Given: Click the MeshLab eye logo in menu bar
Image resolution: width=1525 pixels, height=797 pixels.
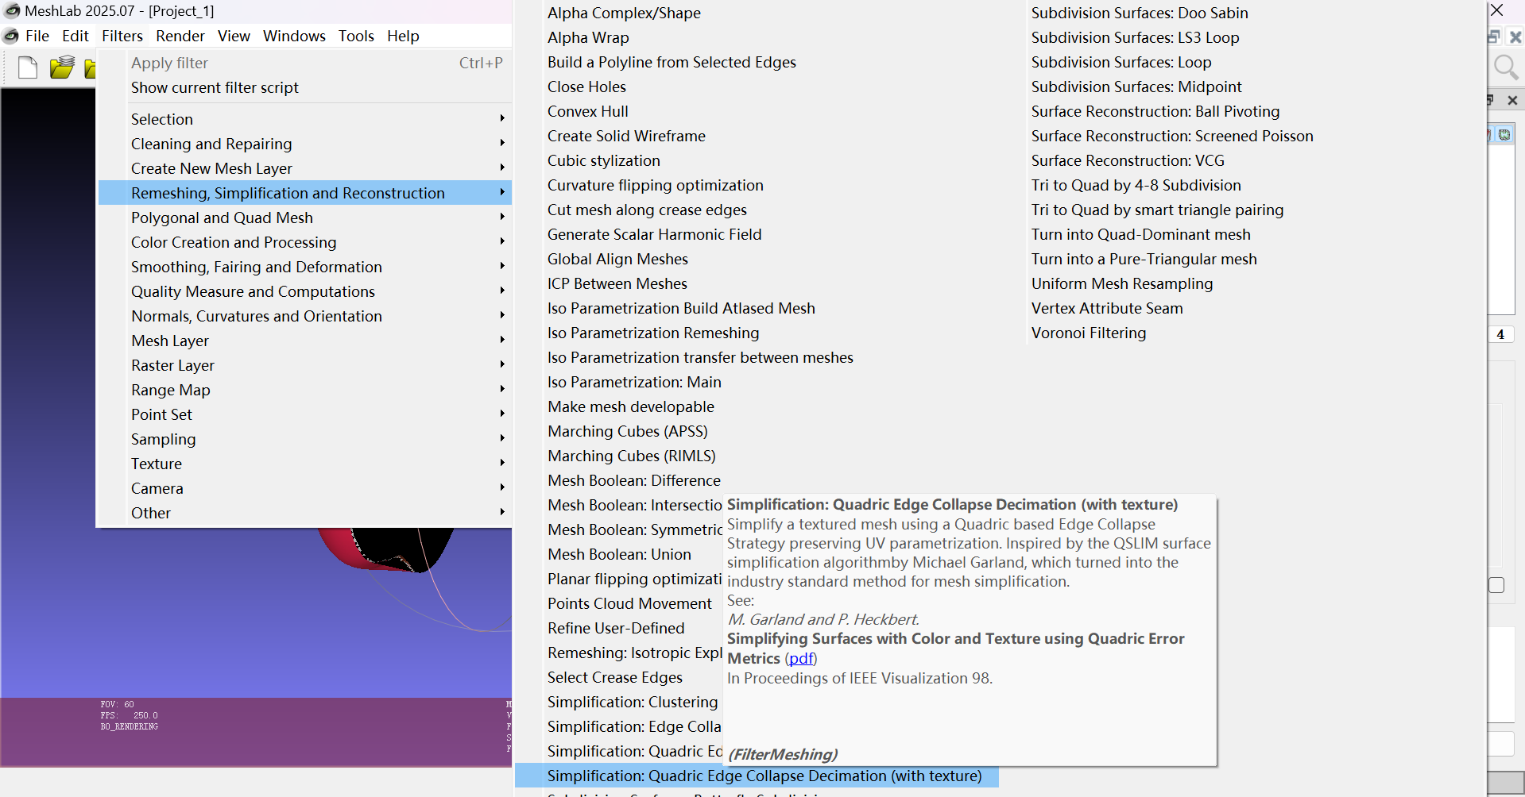Looking at the screenshot, I should point(11,36).
